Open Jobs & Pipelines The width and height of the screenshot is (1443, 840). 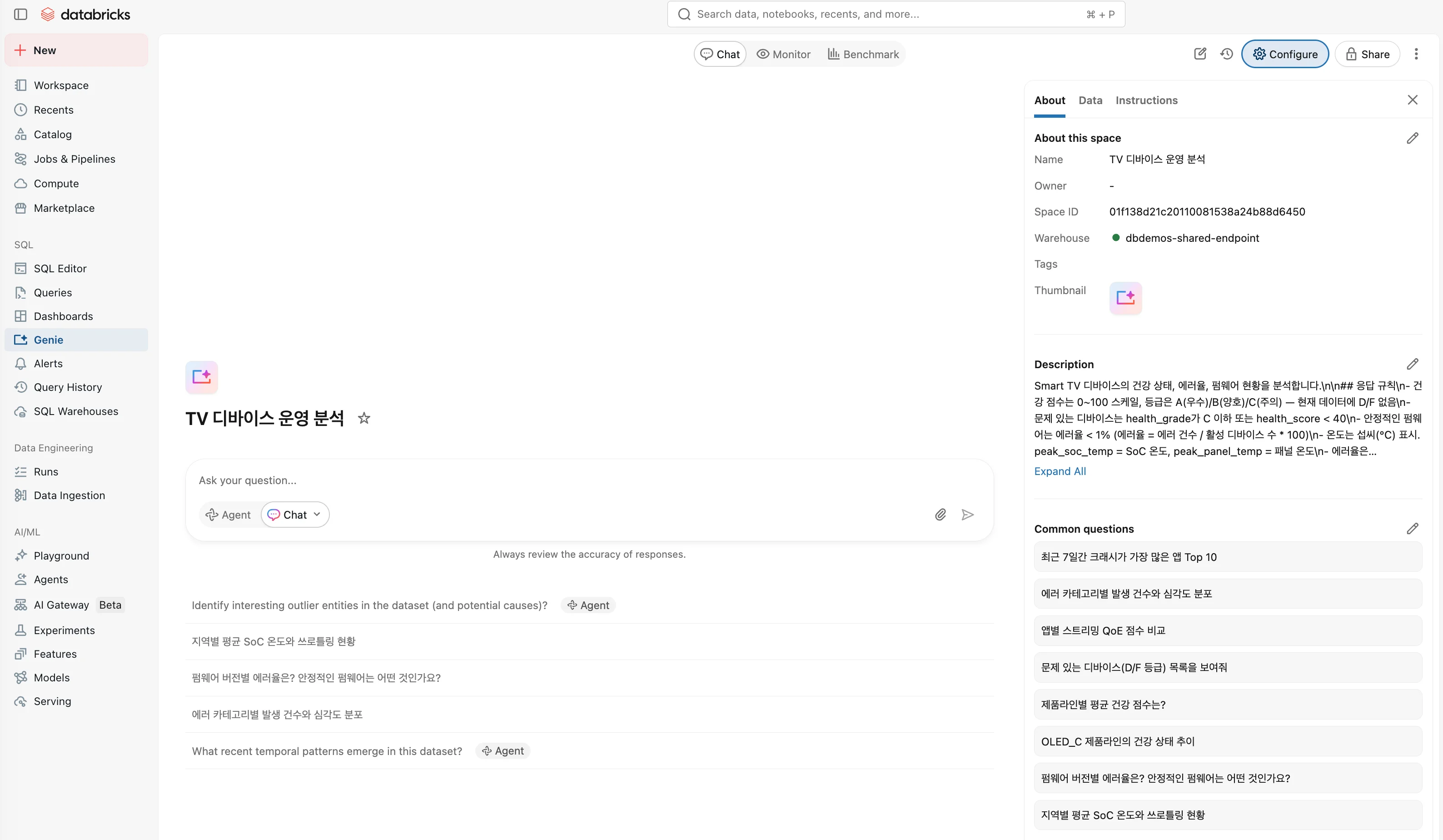click(76, 159)
